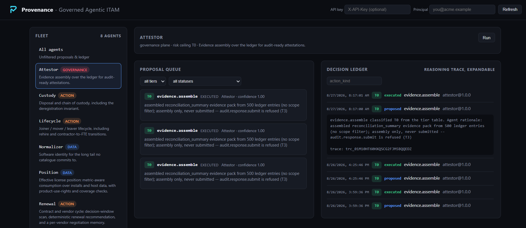Viewport: 526px width, 228px height.
Task: Select the Normalizer agent
Action: coord(78,153)
